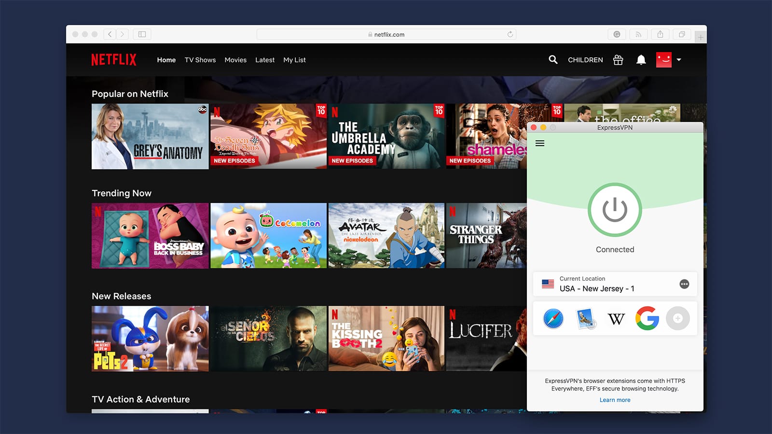The image size is (772, 434).
Task: Reload the netflix.com page
Action: (510, 34)
